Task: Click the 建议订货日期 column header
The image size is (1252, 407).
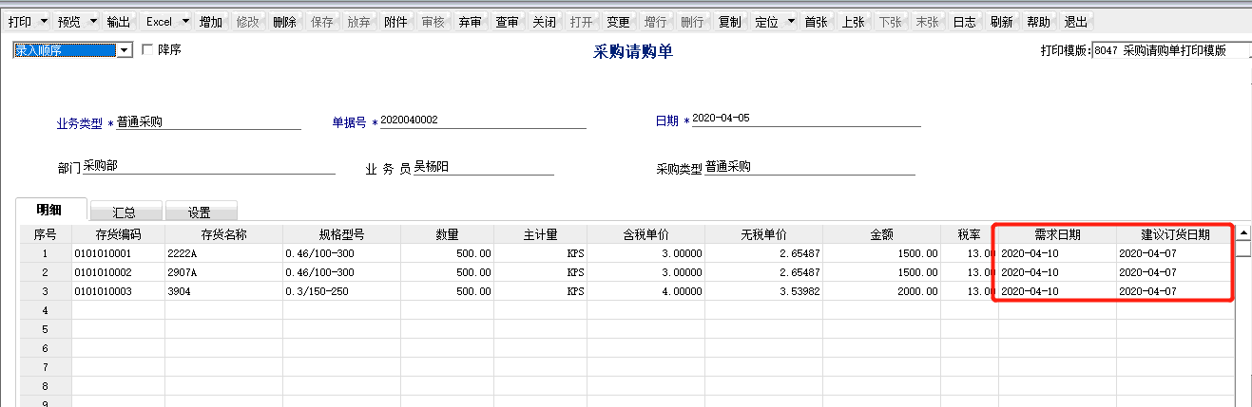Action: click(x=1176, y=234)
